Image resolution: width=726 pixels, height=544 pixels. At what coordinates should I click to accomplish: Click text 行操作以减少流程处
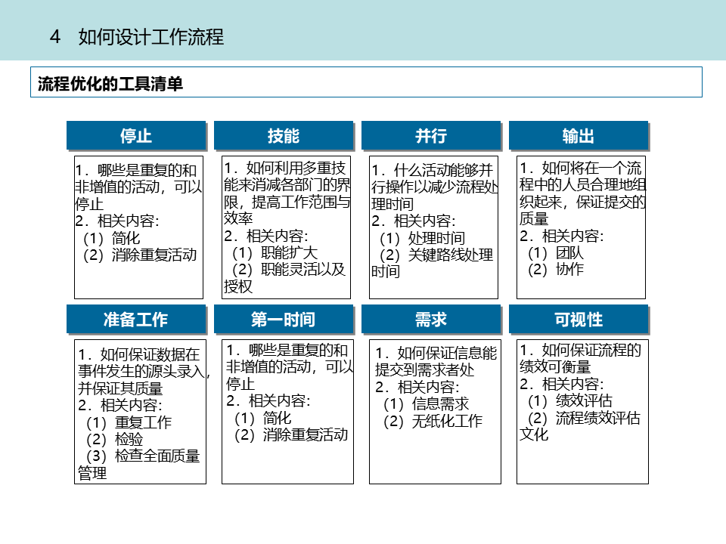click(435, 187)
